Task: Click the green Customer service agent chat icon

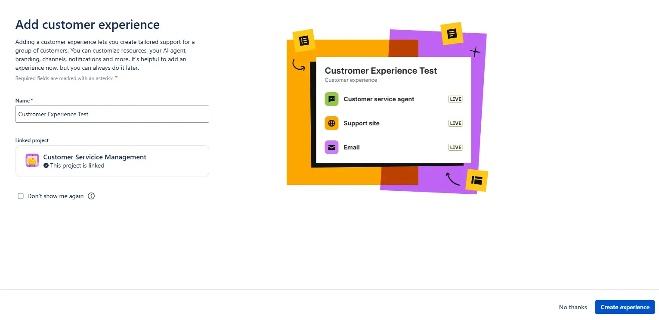Action: [331, 99]
